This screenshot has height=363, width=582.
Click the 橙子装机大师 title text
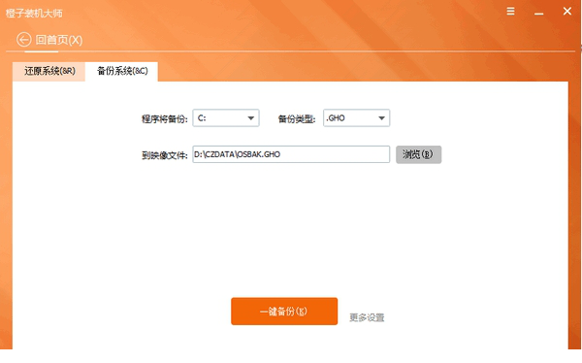[34, 14]
